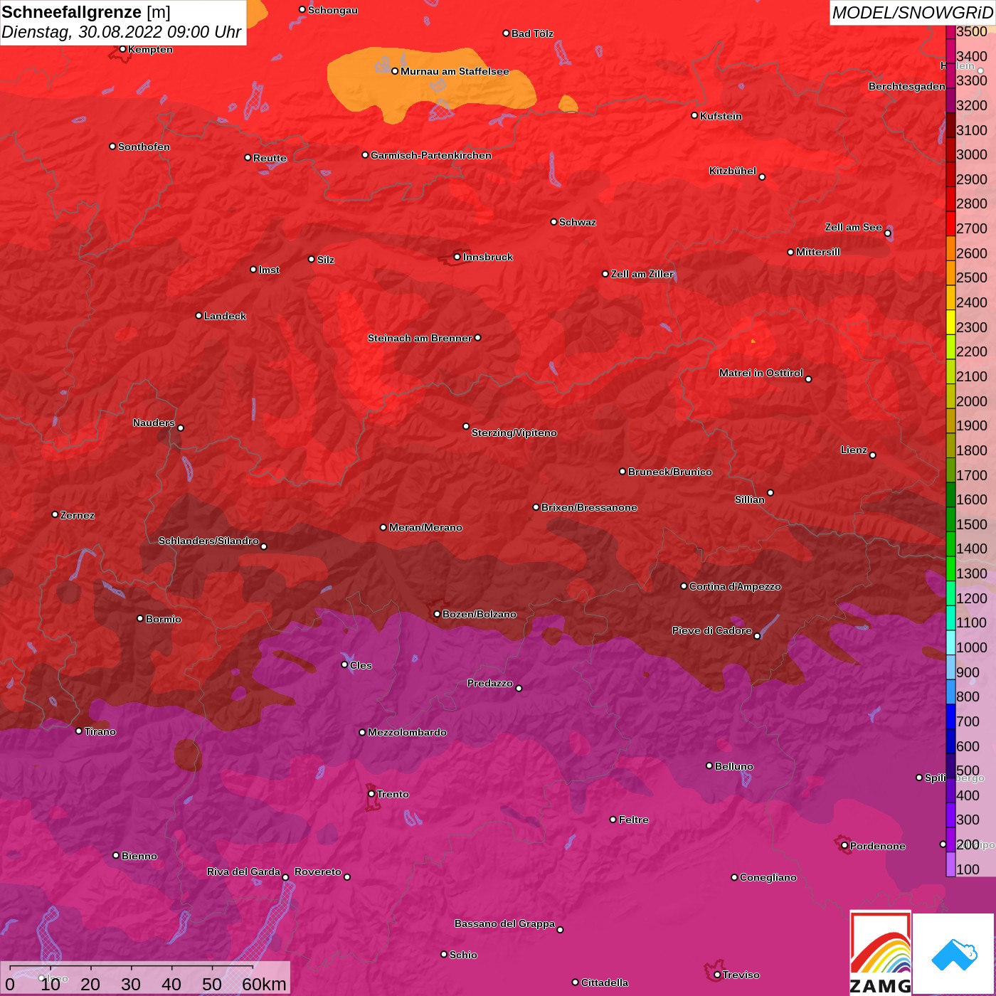Viewport: 996px width, 996px height.
Task: Click the Sterzing/Vipiteno label
Action: [x=514, y=433]
